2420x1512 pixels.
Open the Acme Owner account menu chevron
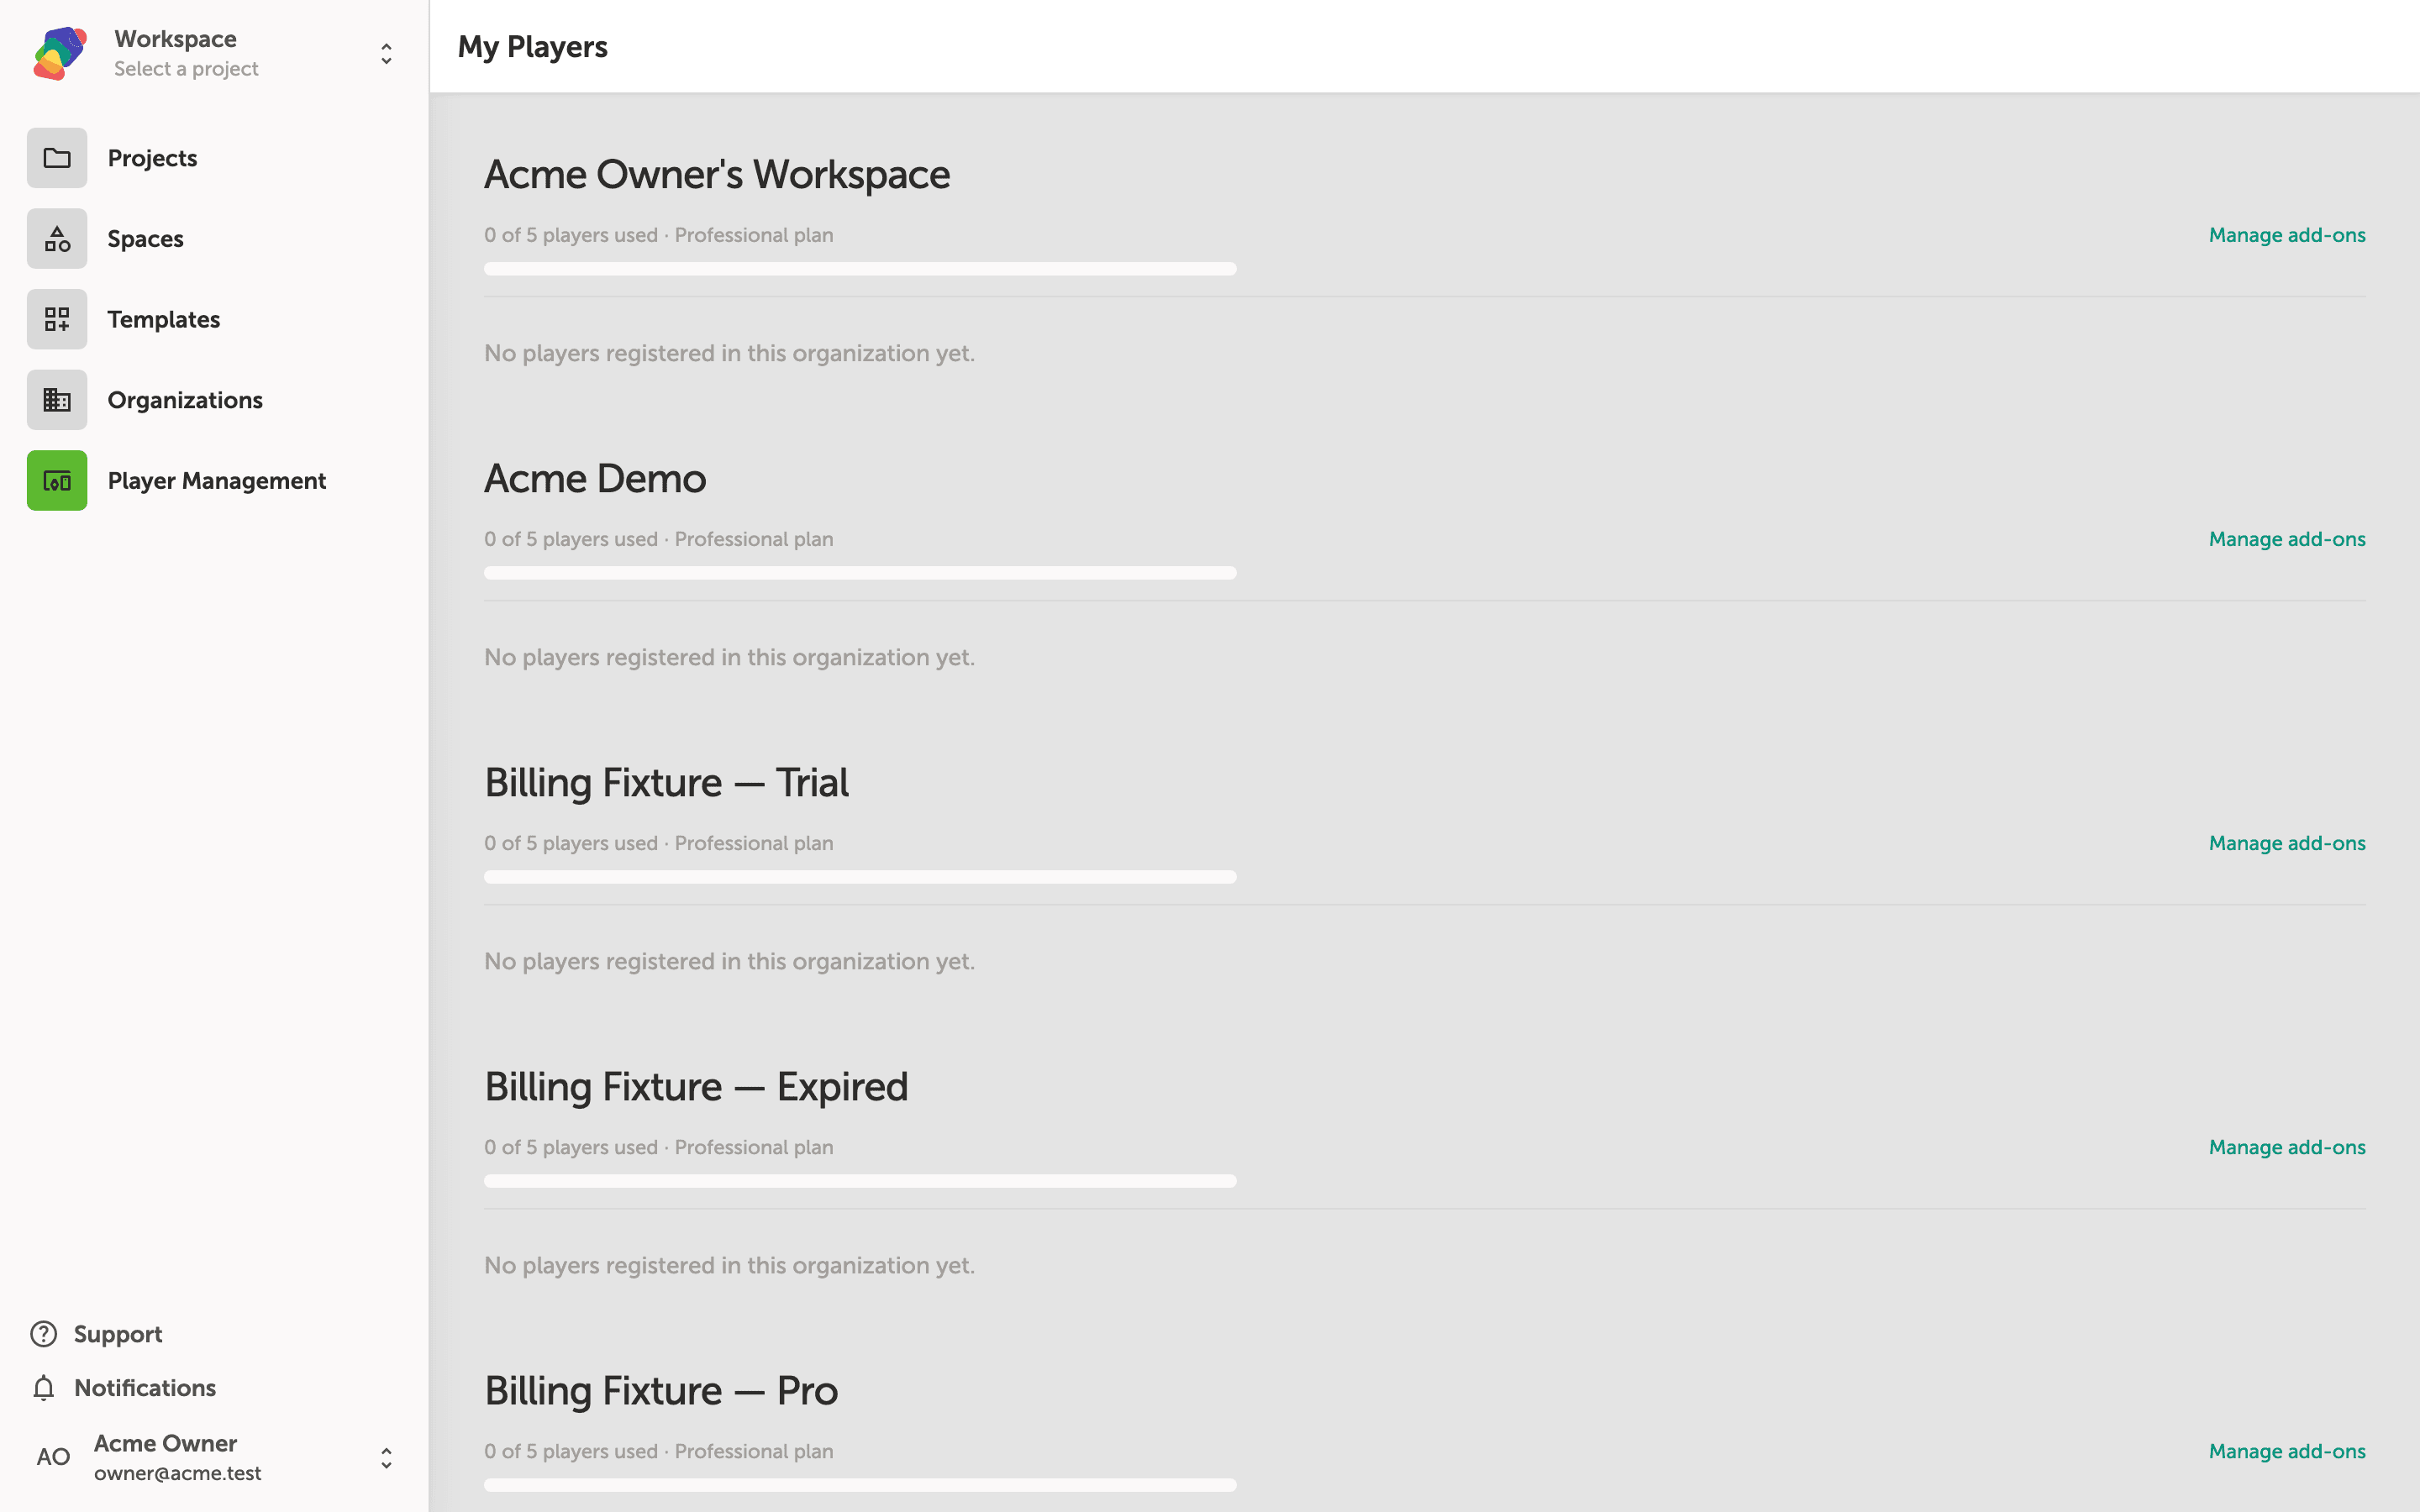(386, 1458)
